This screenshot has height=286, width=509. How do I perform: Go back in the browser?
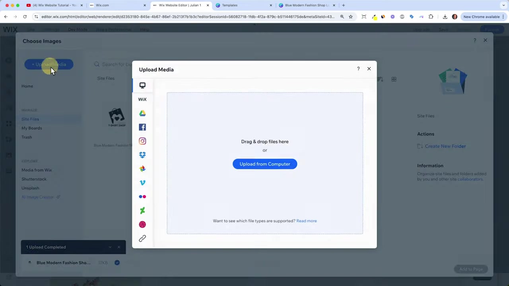coord(6,17)
